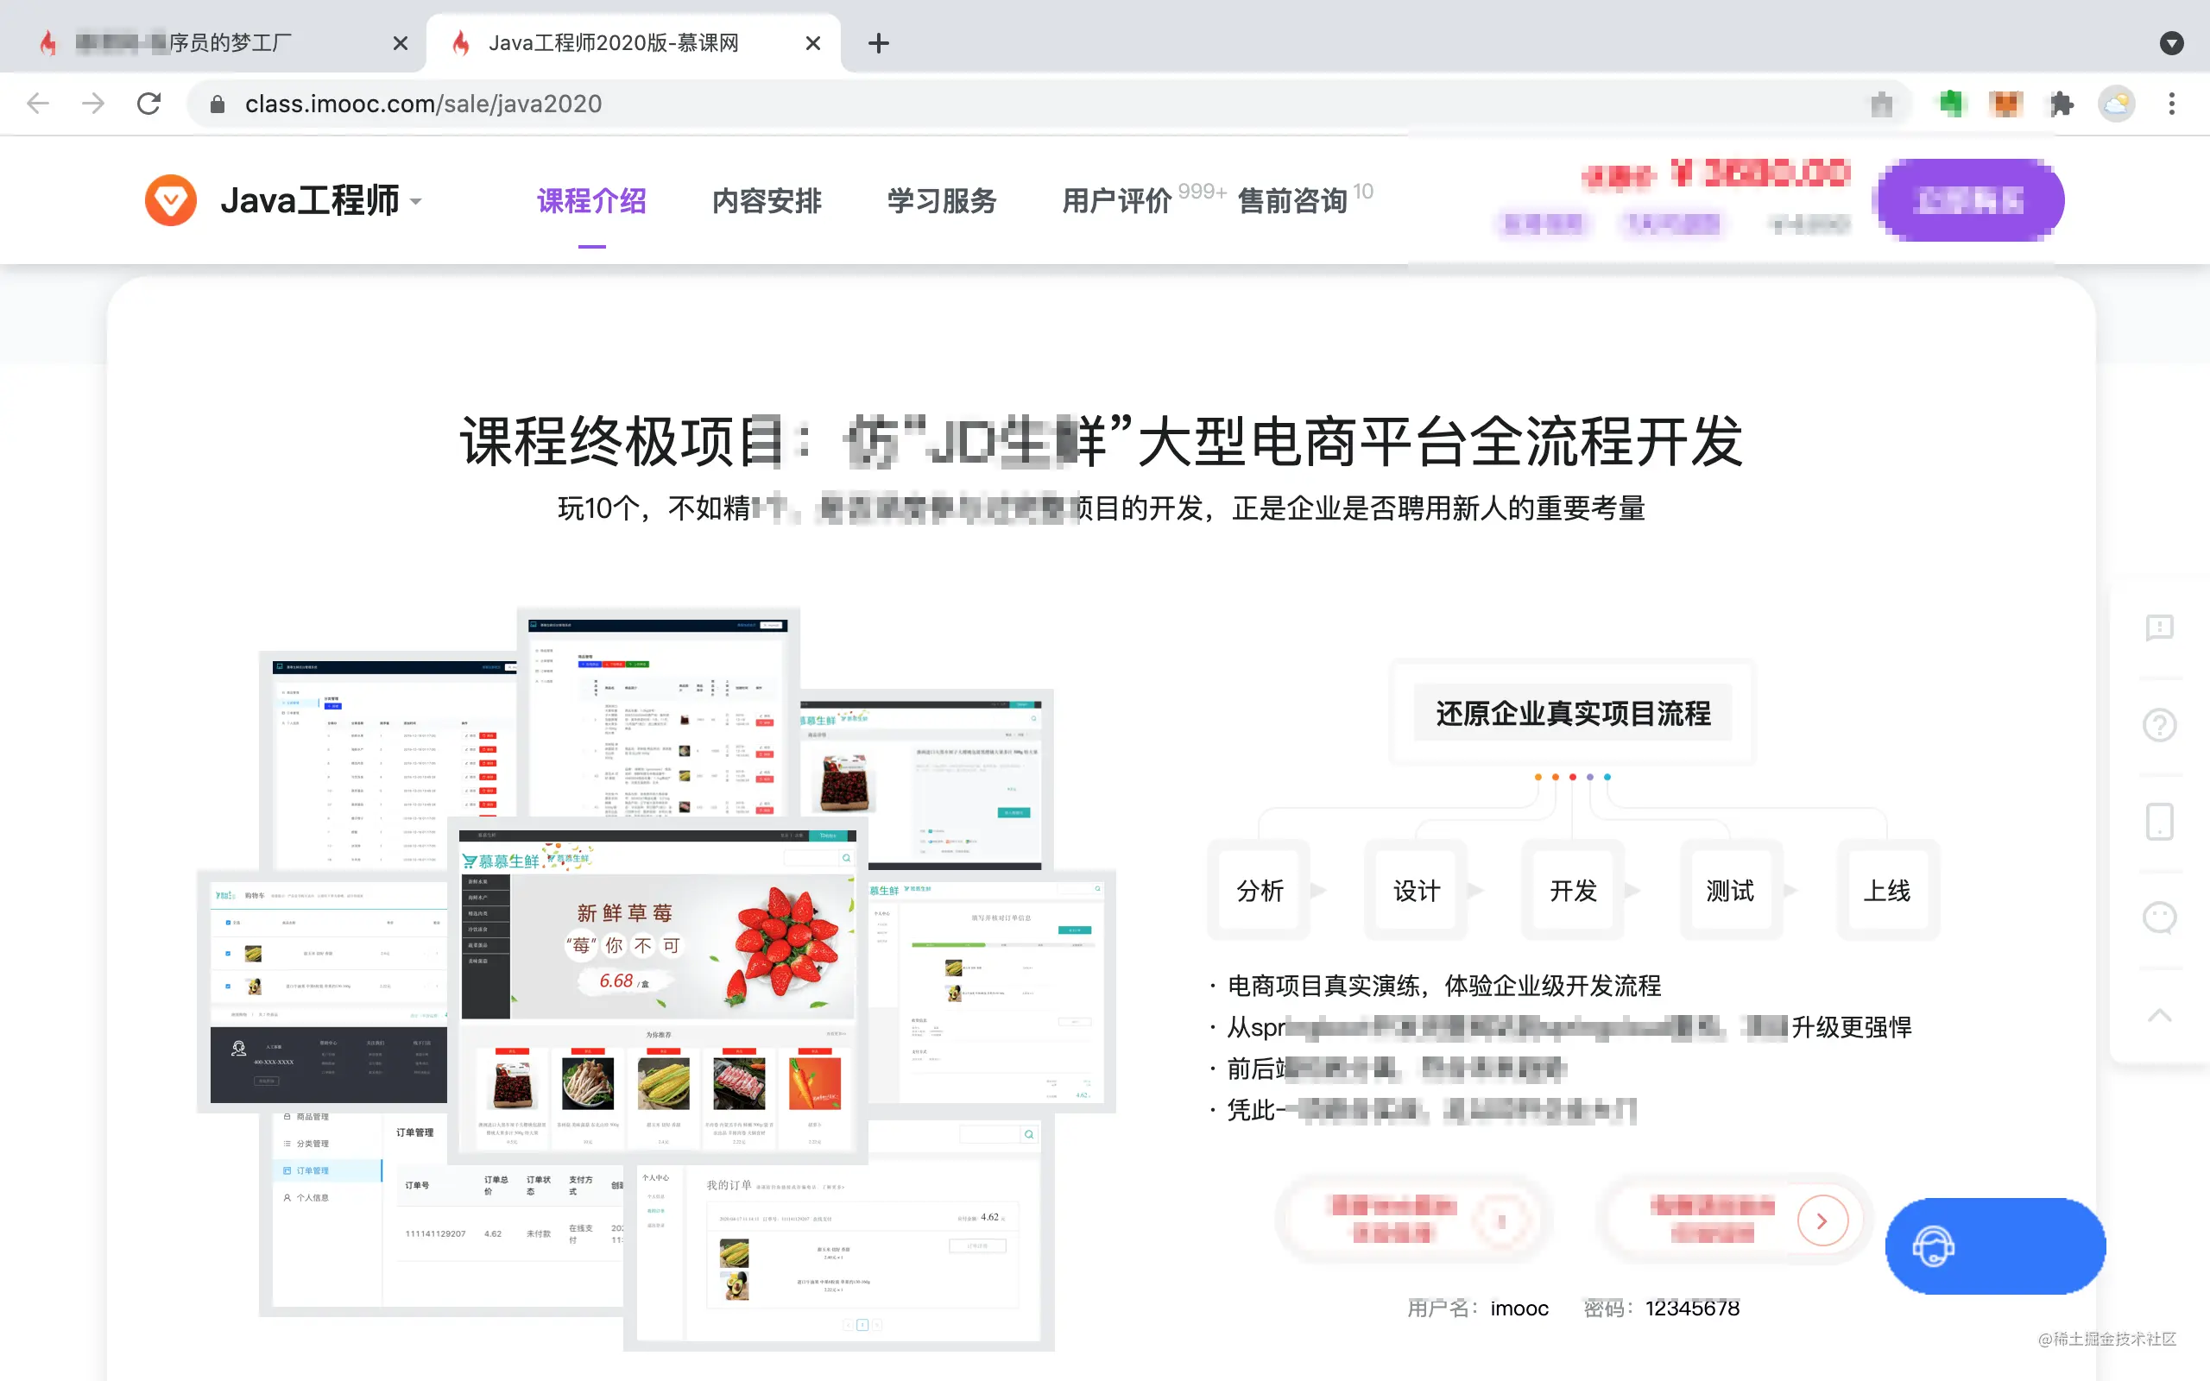Open the question-mark help icon in sidebar
This screenshot has height=1381, width=2210.
pos(2159,725)
